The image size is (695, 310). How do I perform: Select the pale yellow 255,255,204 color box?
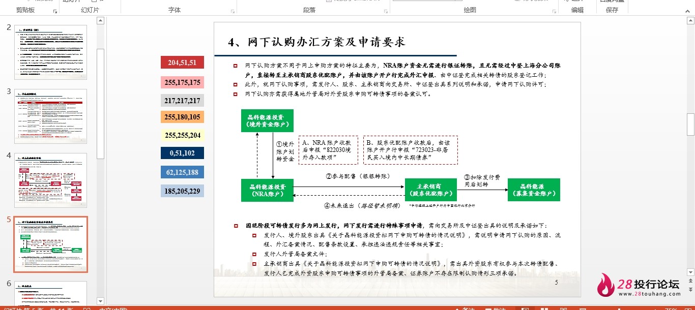click(x=182, y=135)
